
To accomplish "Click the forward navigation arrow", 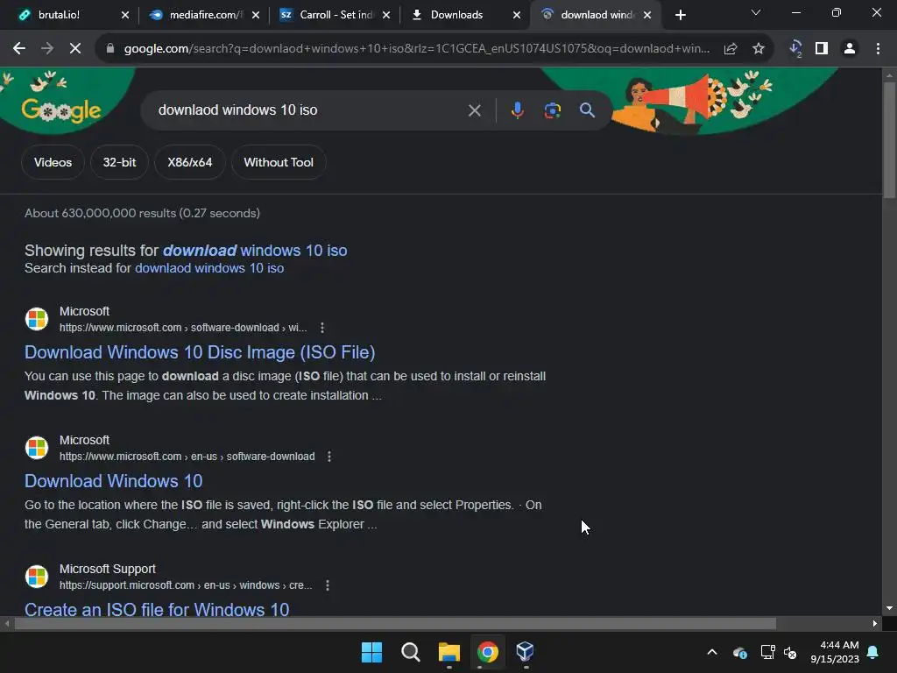I will [x=47, y=49].
